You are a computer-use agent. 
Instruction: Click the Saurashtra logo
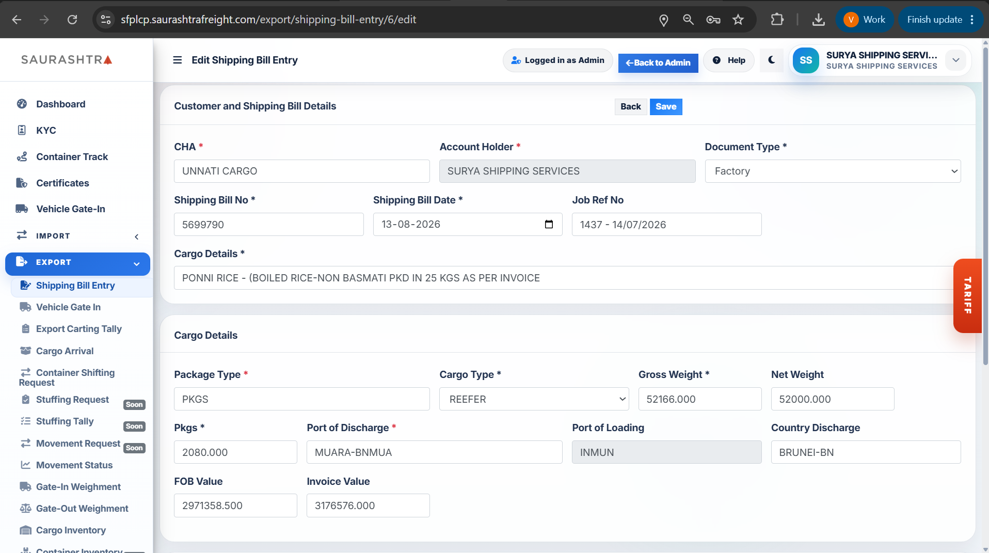click(x=67, y=60)
